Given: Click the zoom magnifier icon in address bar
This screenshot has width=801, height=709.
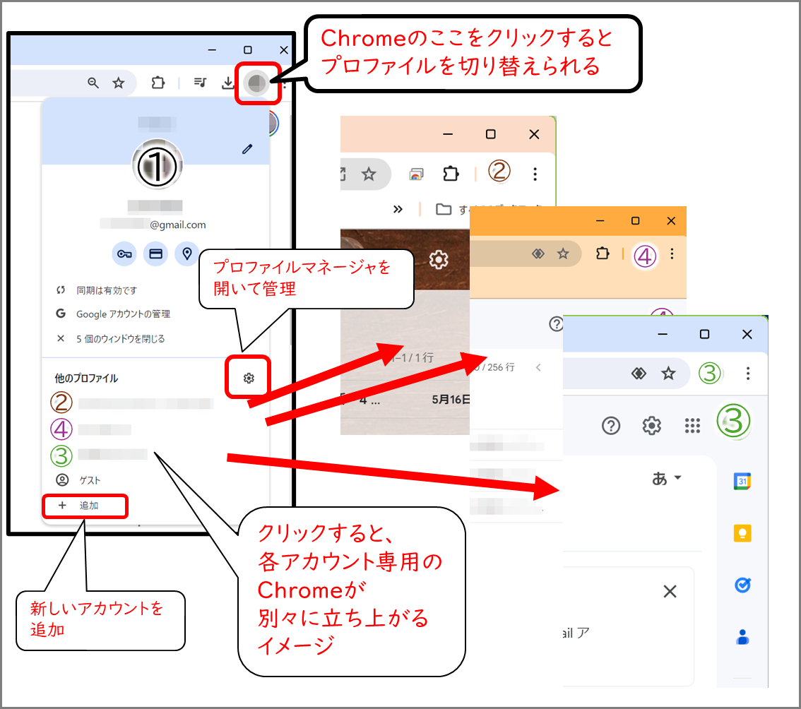Looking at the screenshot, I should pos(93,83).
